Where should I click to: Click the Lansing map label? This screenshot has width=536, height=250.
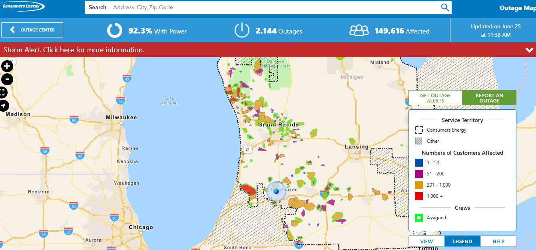point(357,147)
